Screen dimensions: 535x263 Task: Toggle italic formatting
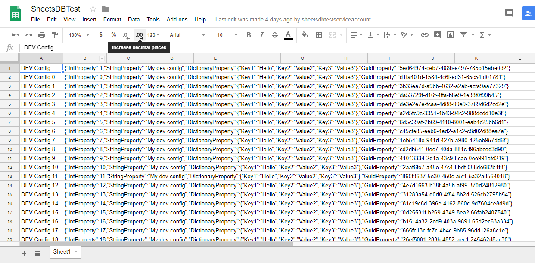(261, 35)
